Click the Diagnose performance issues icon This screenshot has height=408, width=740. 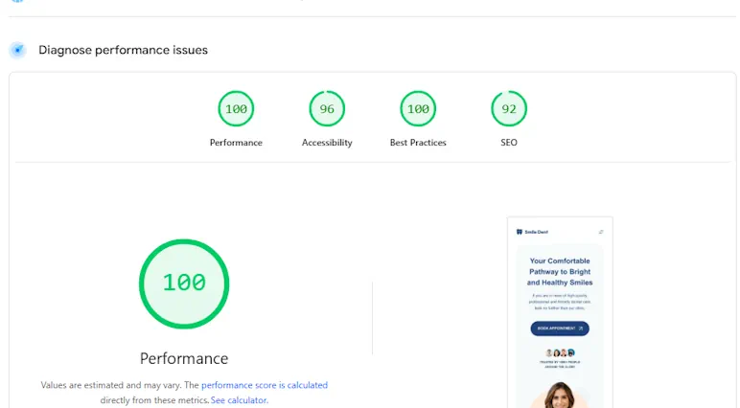coord(18,50)
